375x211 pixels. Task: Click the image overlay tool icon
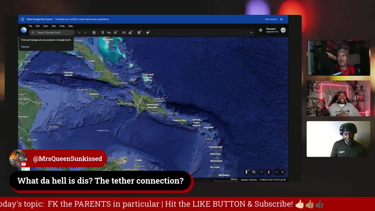click(x=130, y=33)
